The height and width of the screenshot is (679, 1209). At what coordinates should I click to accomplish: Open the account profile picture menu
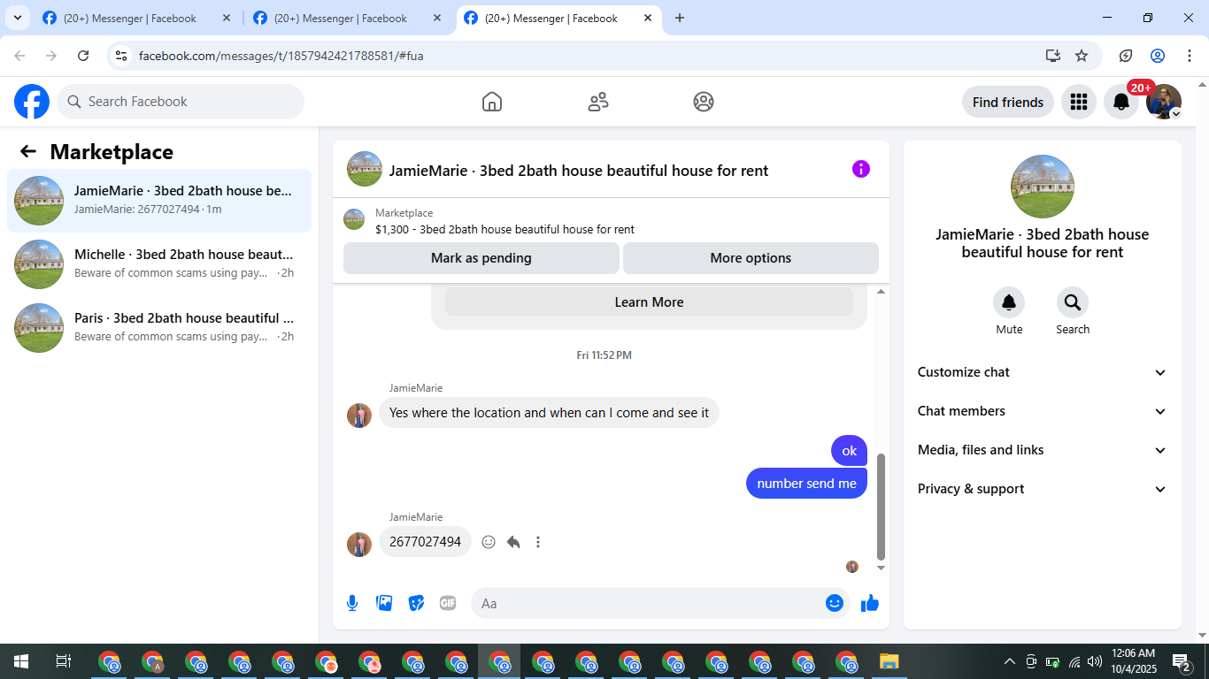point(1164,102)
